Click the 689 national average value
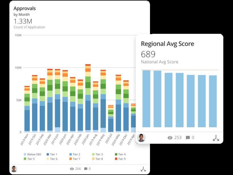 148,54
